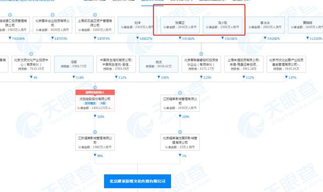The height and width of the screenshot is (192, 323).
Task: Open the 李冰冰 shareholder node
Action: [x=265, y=25]
